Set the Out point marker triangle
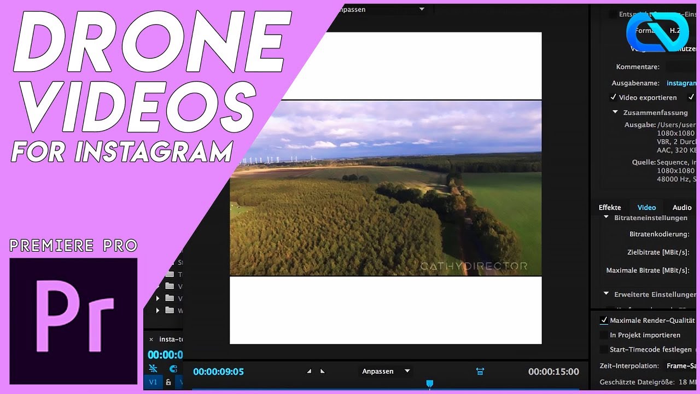This screenshot has height=394, width=700. point(322,371)
